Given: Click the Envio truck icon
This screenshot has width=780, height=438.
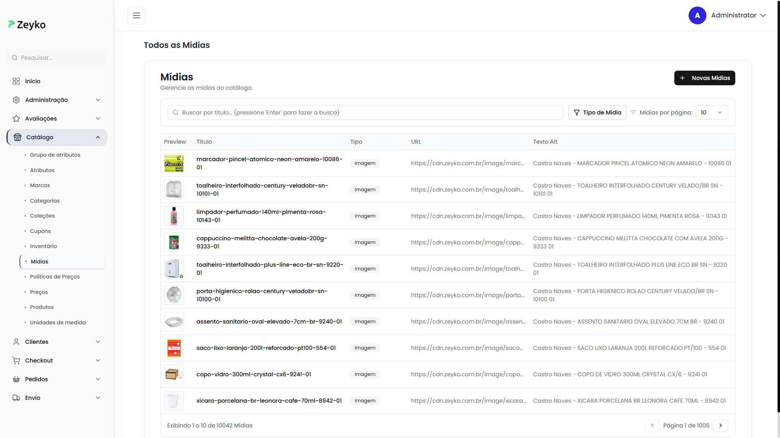Looking at the screenshot, I should pos(16,398).
